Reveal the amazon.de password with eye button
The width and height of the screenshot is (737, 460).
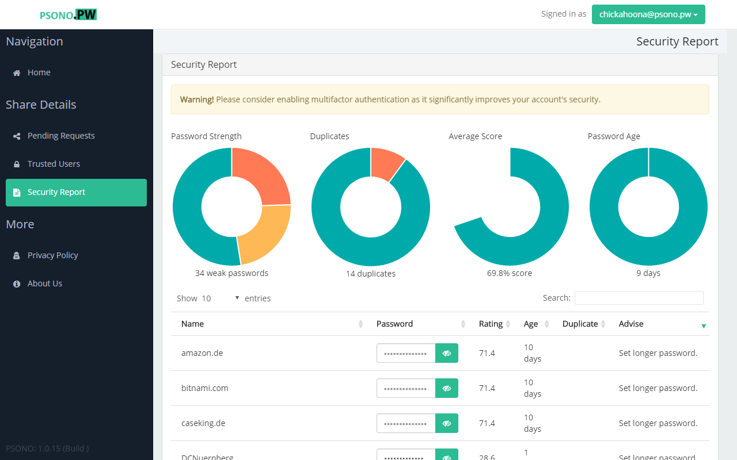click(447, 353)
